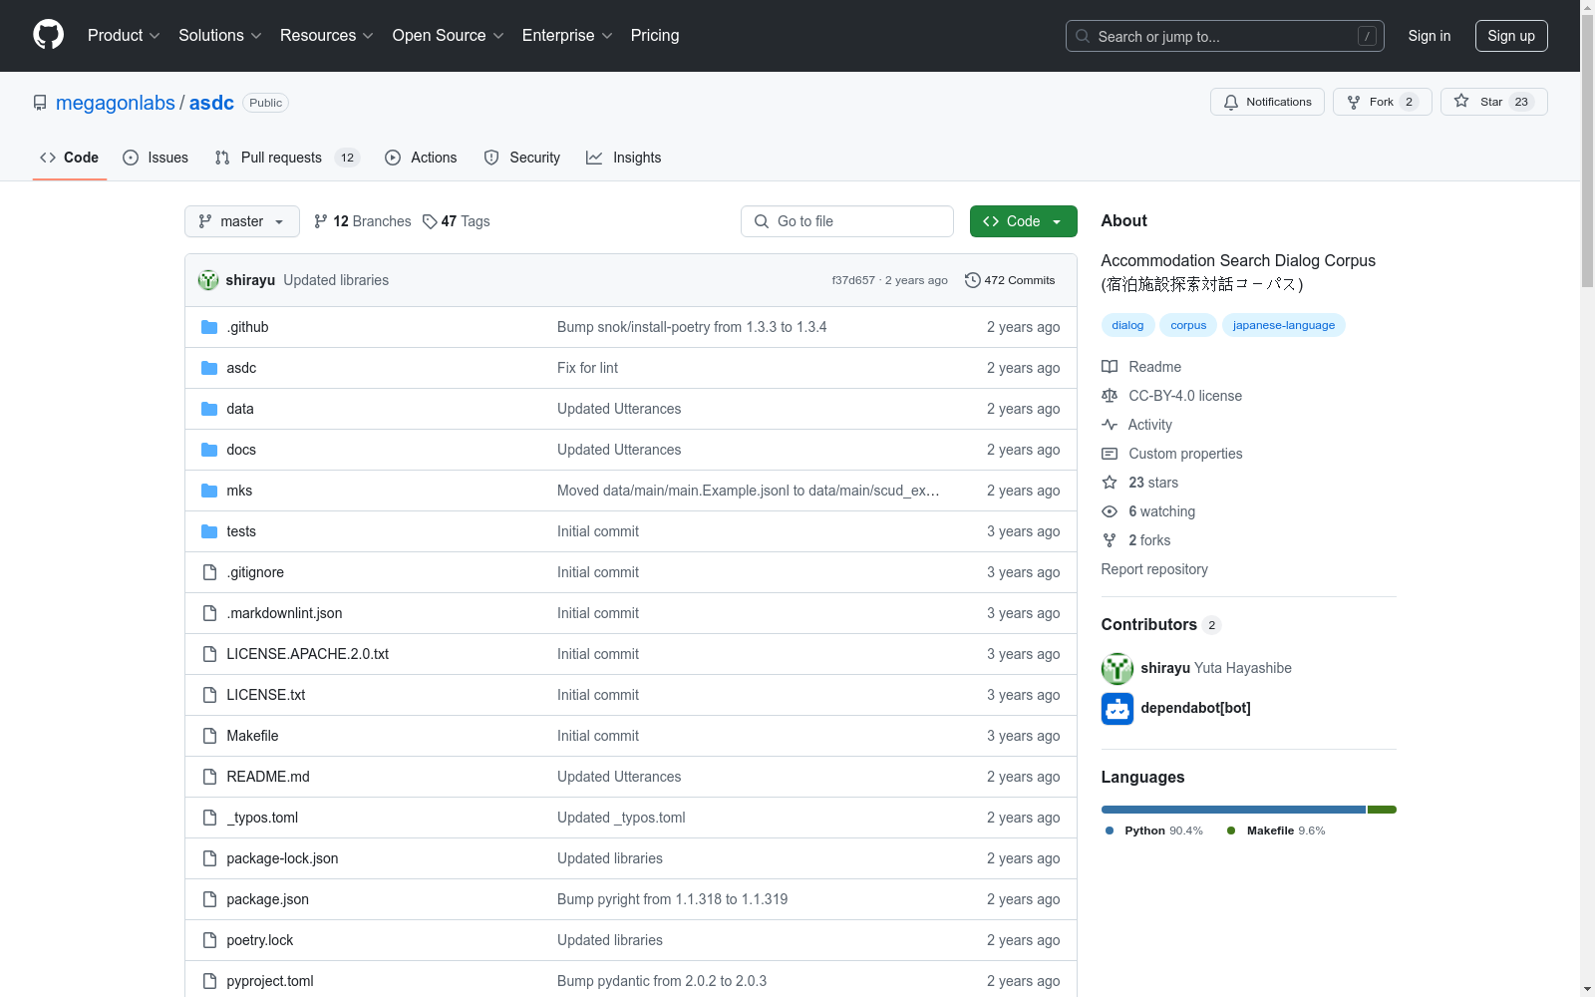
Task: Click the Sign in link
Action: coord(1430,36)
